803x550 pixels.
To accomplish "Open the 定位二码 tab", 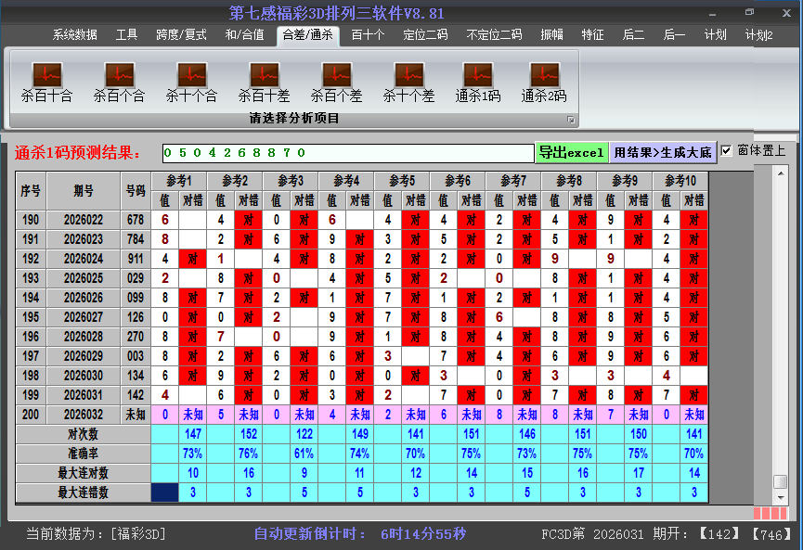I will [425, 35].
